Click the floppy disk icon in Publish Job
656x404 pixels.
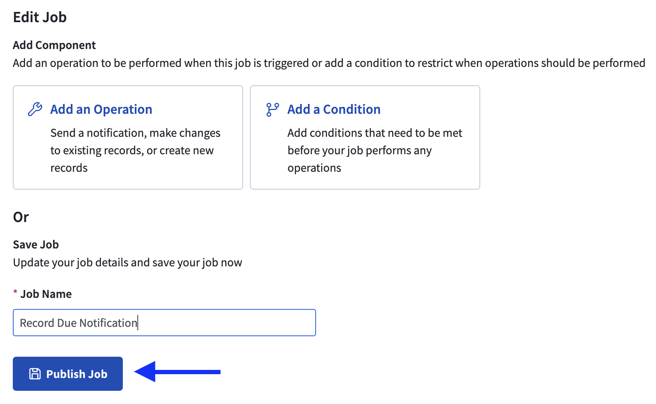click(x=35, y=374)
